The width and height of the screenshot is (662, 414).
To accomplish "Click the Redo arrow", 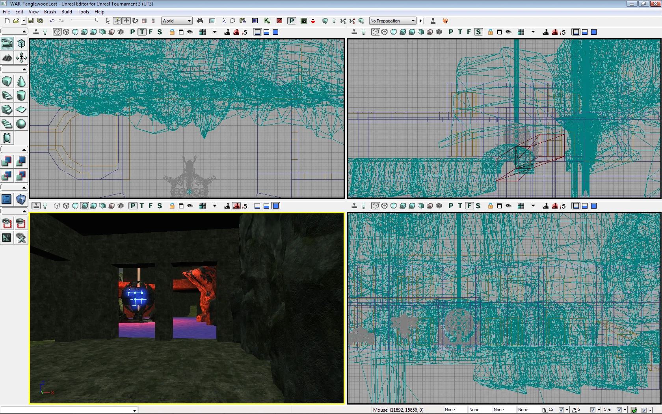I will (61, 21).
